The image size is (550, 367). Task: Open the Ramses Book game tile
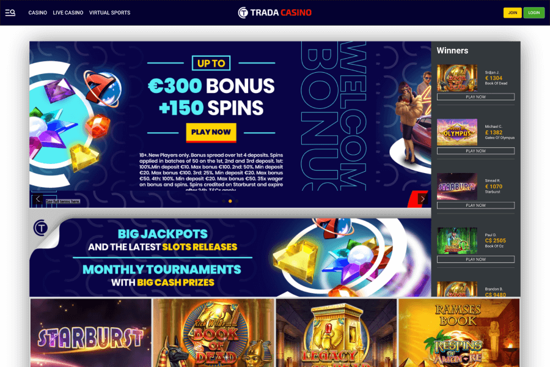[x=459, y=333]
